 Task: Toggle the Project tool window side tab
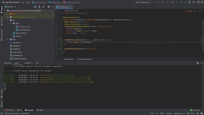coord(2,9)
